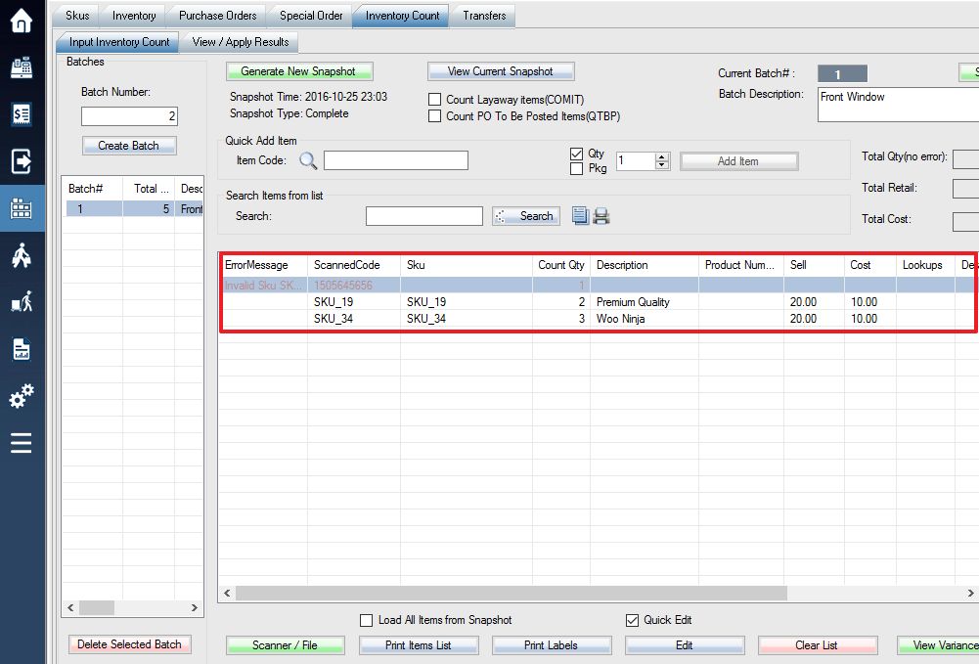Image resolution: width=979 pixels, height=664 pixels.
Task: Click right arrow of batches horizontal scrollbar
Action: click(195, 608)
